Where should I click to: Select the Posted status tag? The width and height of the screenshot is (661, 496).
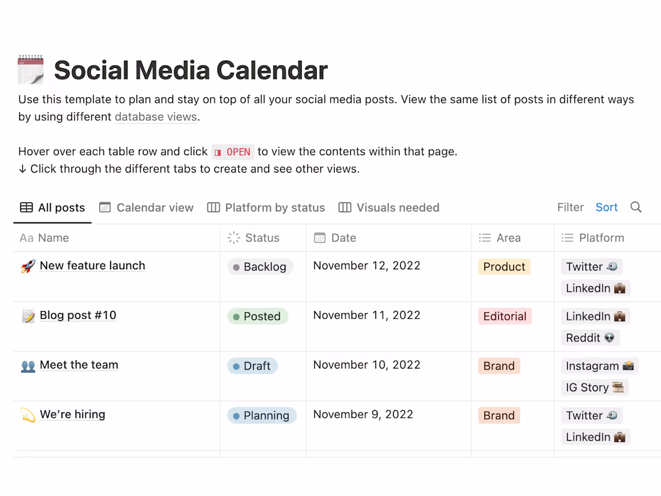tap(258, 316)
